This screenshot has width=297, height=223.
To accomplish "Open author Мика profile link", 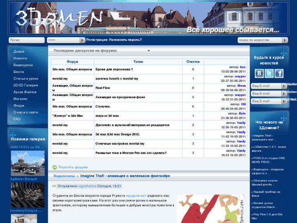I will click(241, 86).
